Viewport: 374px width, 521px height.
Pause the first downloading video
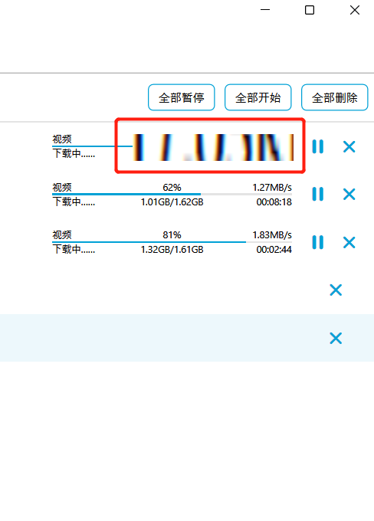pyautogui.click(x=318, y=146)
